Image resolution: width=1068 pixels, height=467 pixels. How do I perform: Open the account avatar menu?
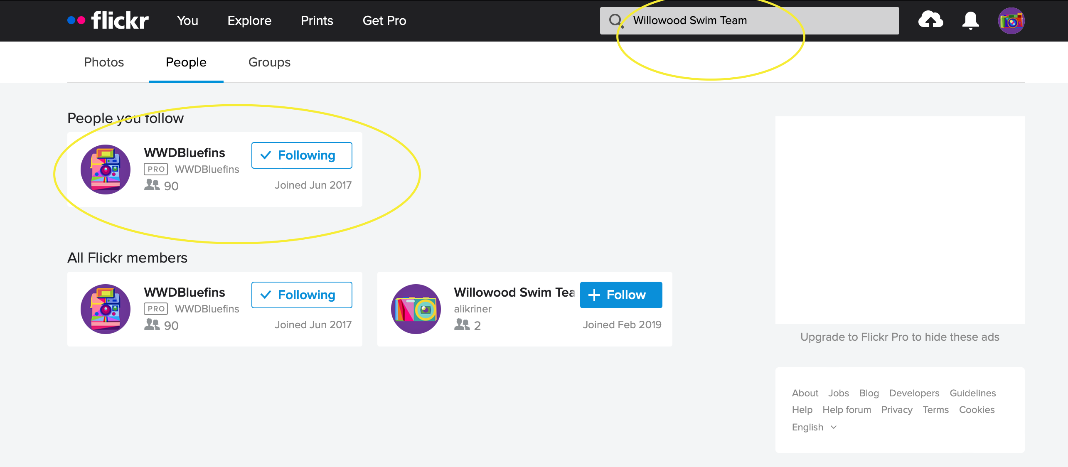click(x=1011, y=21)
